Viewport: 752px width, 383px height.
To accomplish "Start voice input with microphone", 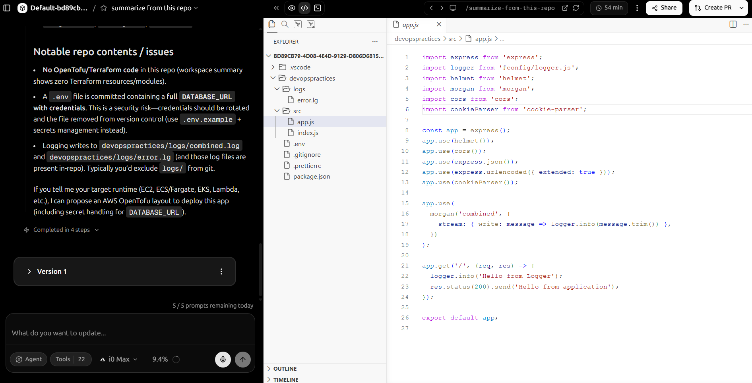I will [x=223, y=360].
